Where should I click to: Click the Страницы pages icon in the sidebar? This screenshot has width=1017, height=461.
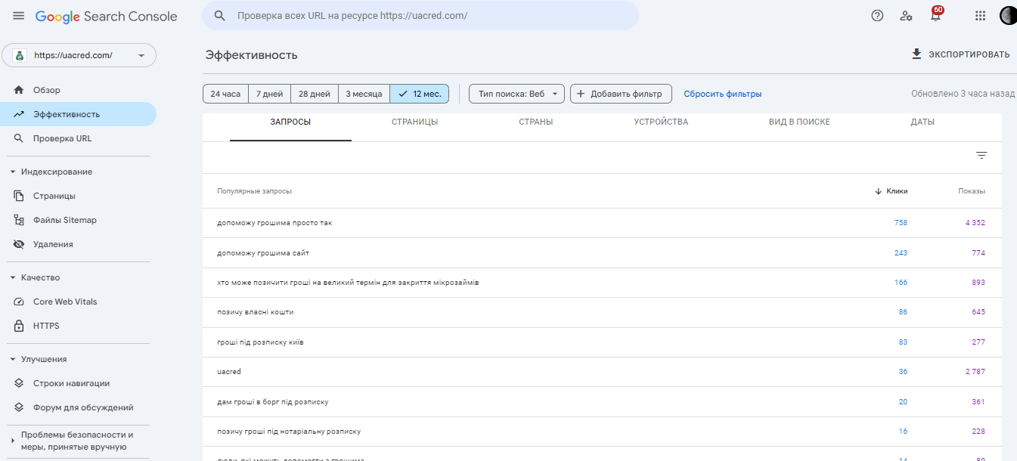[x=19, y=196]
